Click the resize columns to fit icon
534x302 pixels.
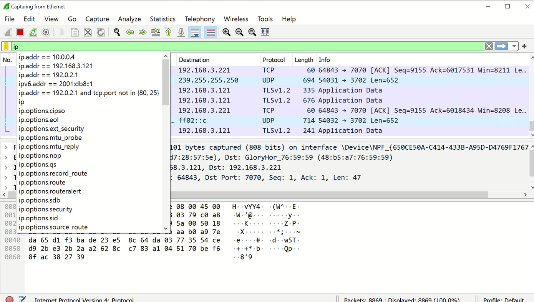(265, 32)
